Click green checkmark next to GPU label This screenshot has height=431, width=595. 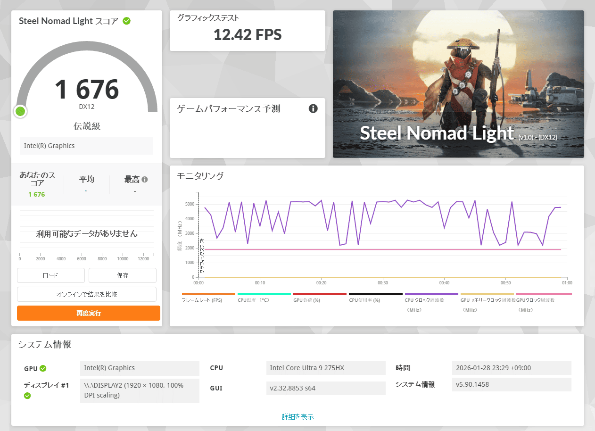pyautogui.click(x=43, y=368)
